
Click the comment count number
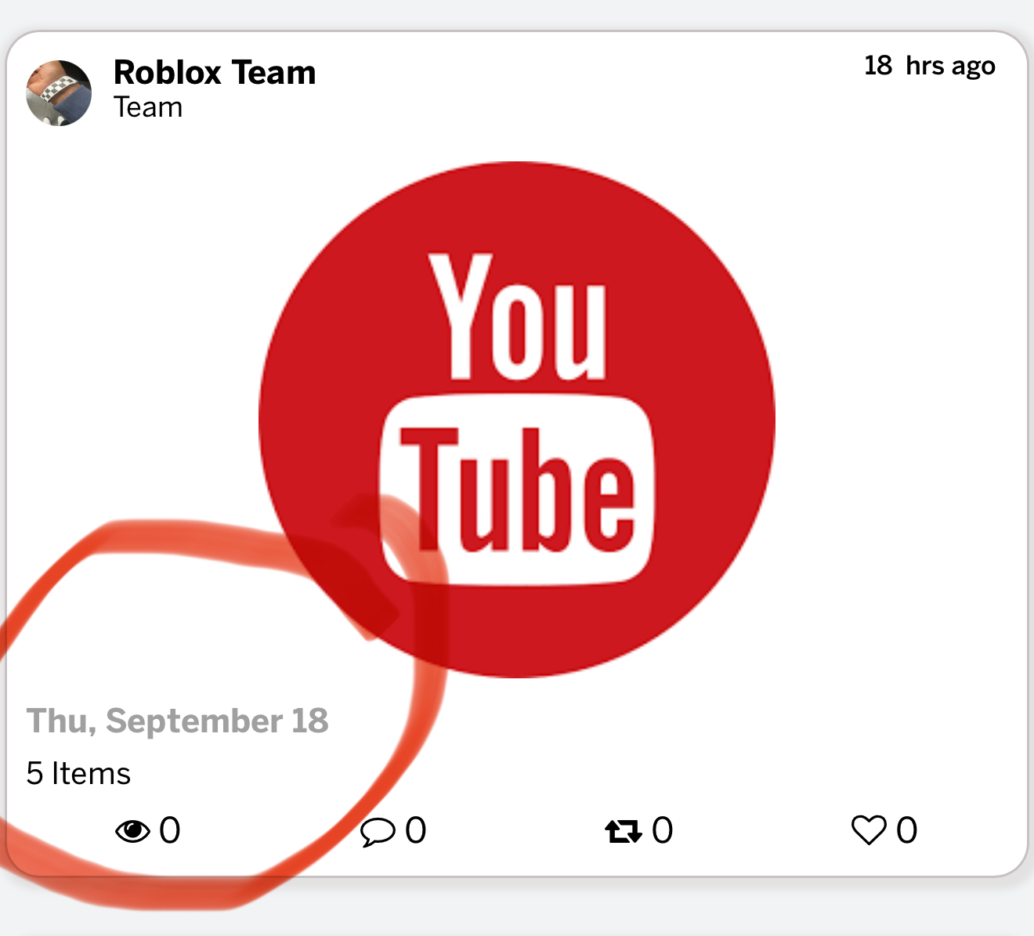point(416,830)
